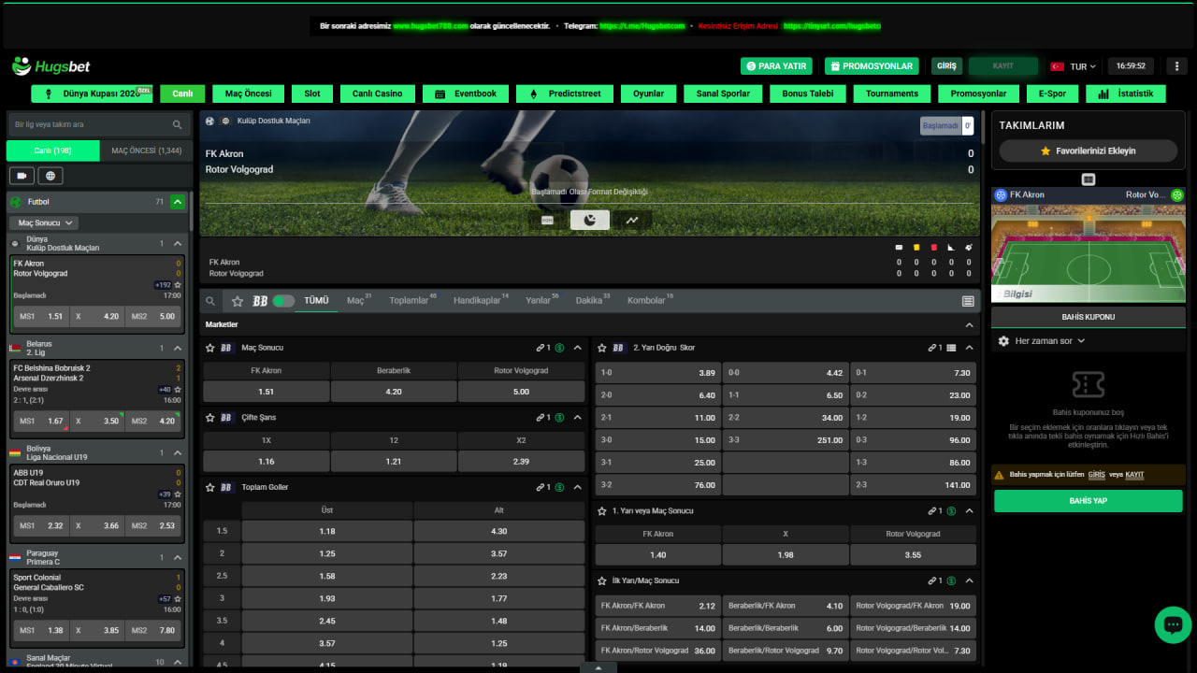1197x673 pixels.
Task: Open the scoreboard view icon under the match banner
Action: pos(547,220)
